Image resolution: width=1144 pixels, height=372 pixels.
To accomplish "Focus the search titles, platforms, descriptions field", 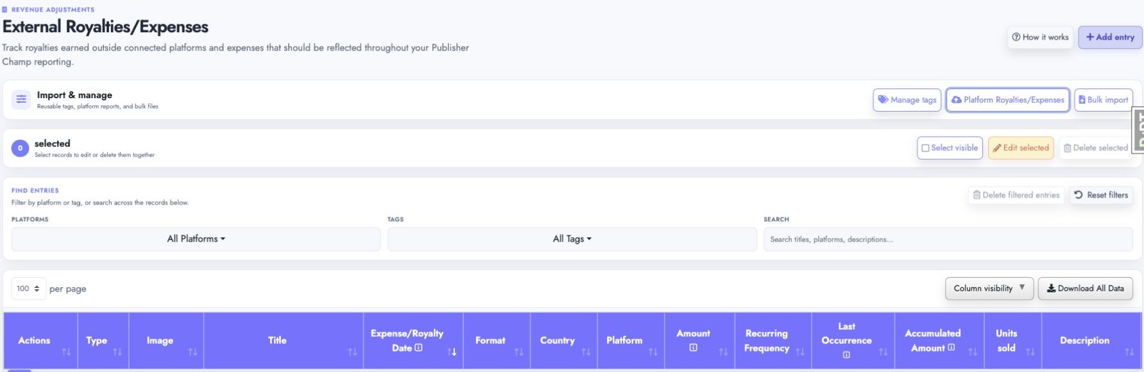I will pos(948,239).
